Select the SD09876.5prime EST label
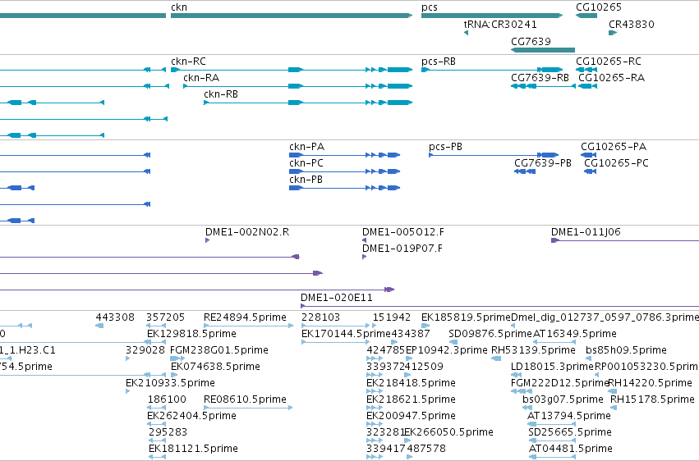This screenshot has width=699, height=461. [490, 334]
